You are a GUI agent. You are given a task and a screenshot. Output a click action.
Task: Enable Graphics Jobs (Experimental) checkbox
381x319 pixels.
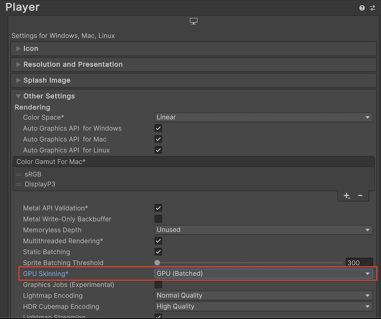(x=159, y=285)
